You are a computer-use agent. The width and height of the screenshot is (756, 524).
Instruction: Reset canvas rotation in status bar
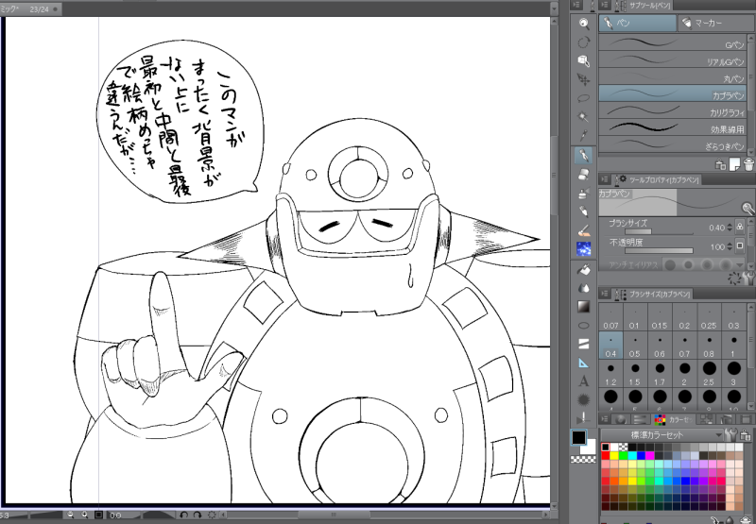211,515
